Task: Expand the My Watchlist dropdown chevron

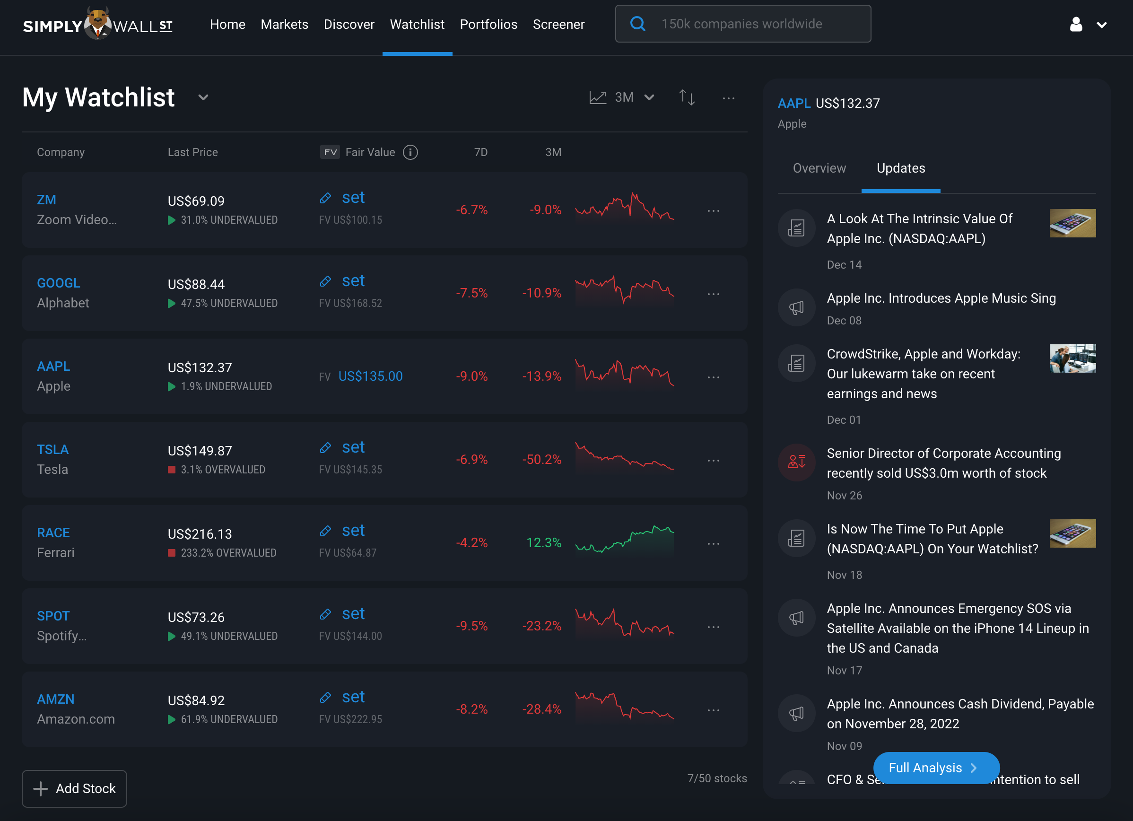Action: tap(203, 97)
